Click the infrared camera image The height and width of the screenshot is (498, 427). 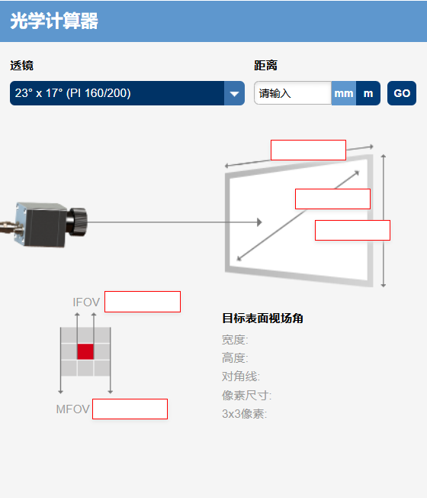(x=43, y=225)
